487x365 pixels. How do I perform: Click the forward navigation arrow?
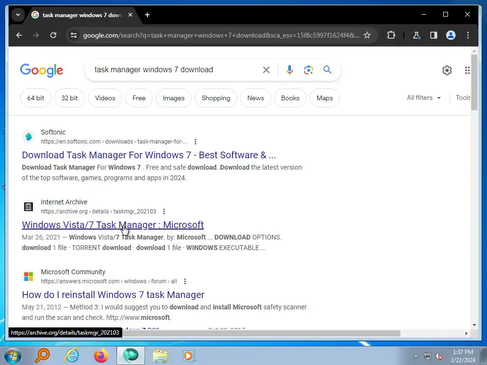[x=36, y=35]
